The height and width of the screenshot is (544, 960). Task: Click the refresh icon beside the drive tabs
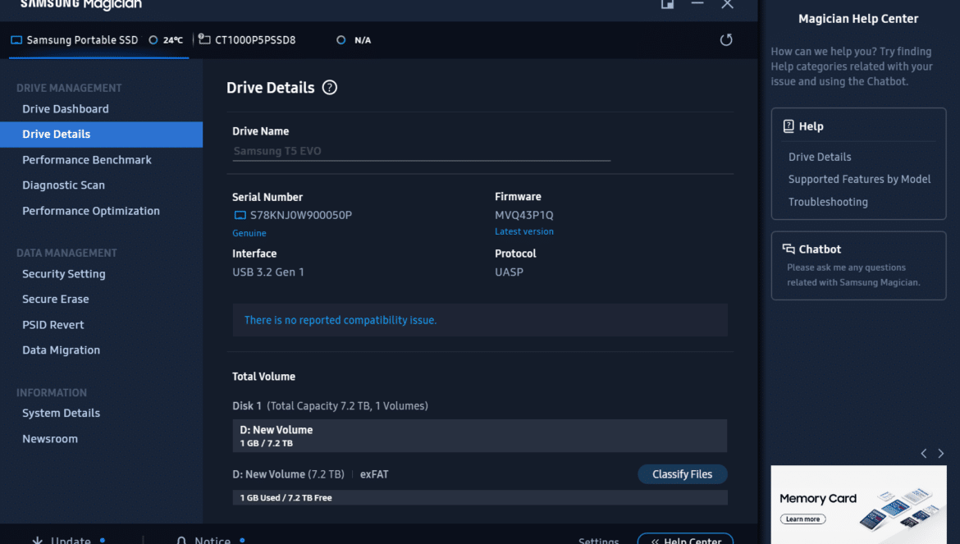point(726,39)
